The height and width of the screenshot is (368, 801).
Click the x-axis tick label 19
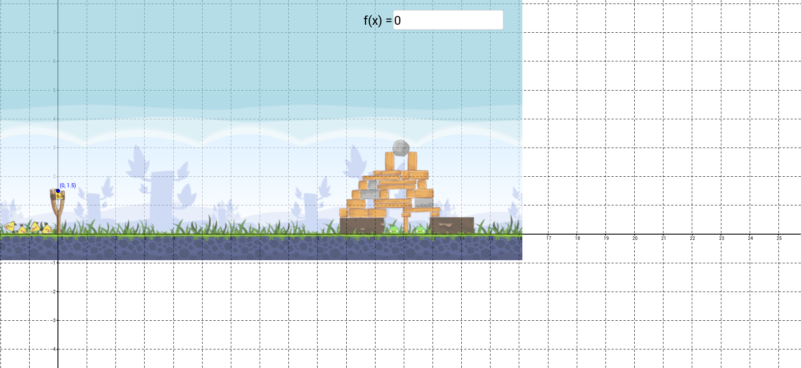[606, 238]
